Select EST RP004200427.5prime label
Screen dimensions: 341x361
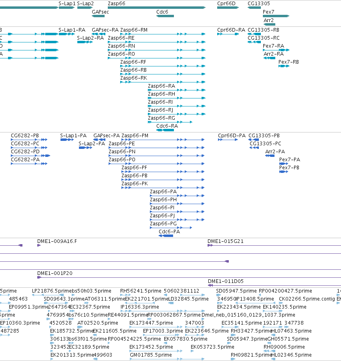click(x=285, y=291)
